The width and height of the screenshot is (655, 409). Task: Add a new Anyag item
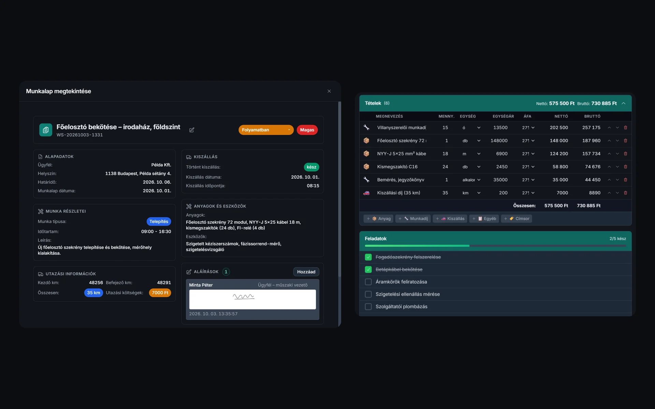tap(379, 218)
